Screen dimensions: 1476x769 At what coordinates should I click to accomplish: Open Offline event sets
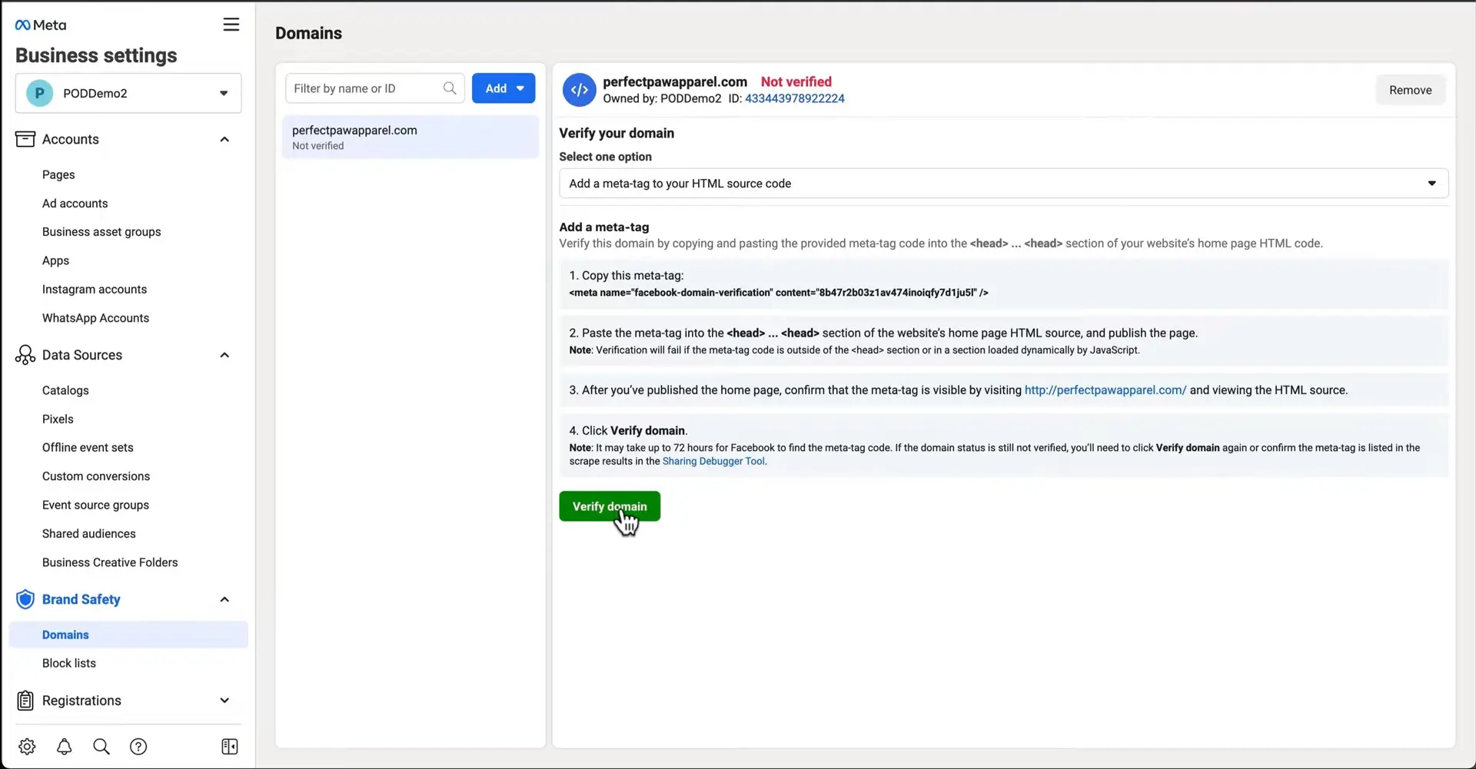click(88, 448)
